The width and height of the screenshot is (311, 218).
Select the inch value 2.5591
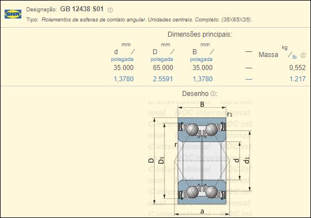[x=163, y=79]
